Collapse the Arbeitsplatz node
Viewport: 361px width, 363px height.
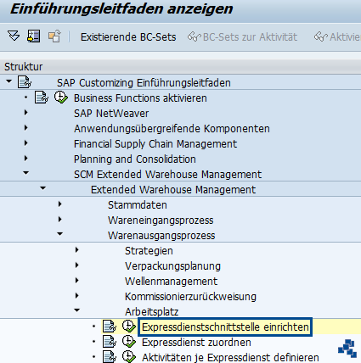(x=77, y=310)
